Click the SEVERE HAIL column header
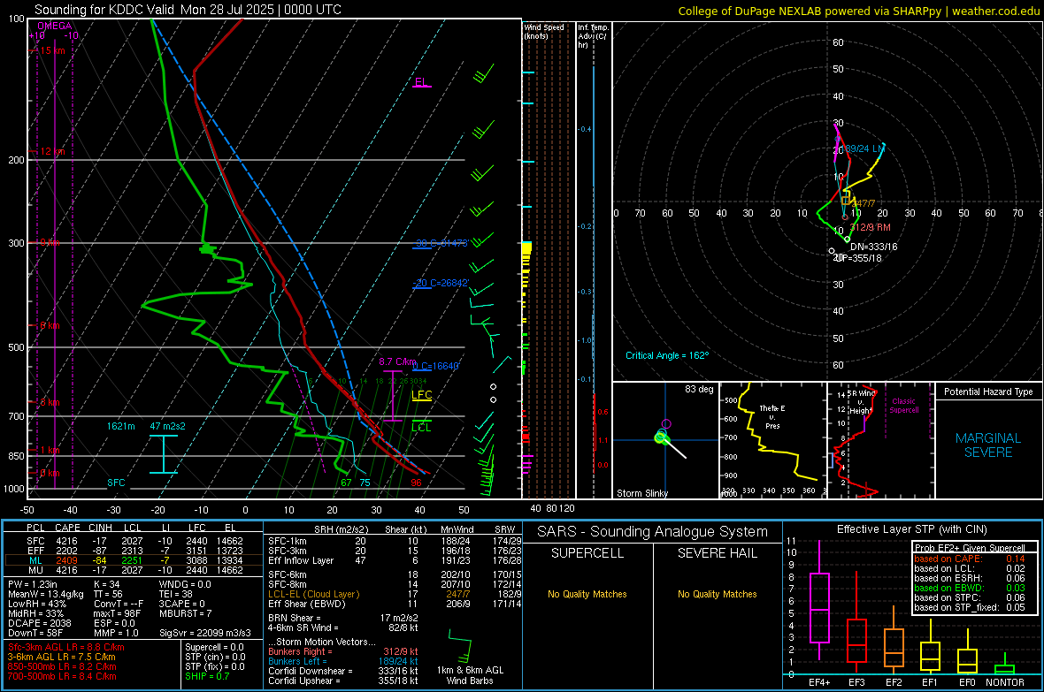This screenshot has width=1044, height=692. [717, 553]
